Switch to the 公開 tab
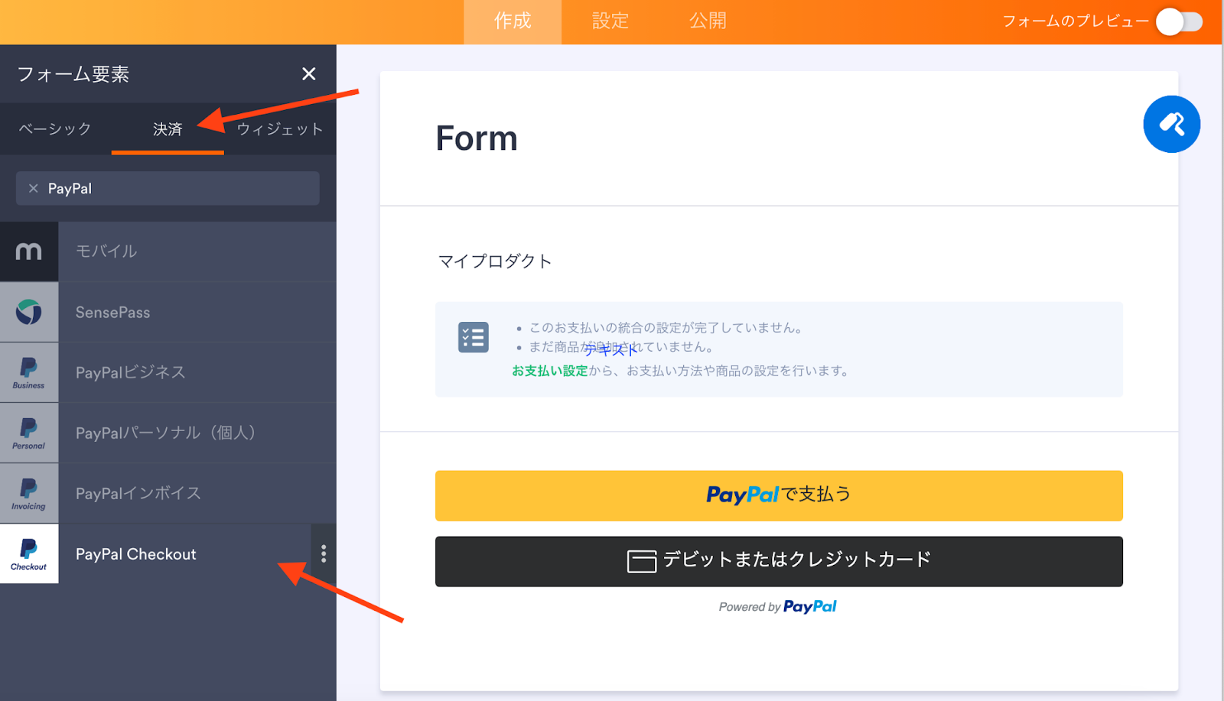Viewport: 1224px width, 701px height. tap(708, 21)
